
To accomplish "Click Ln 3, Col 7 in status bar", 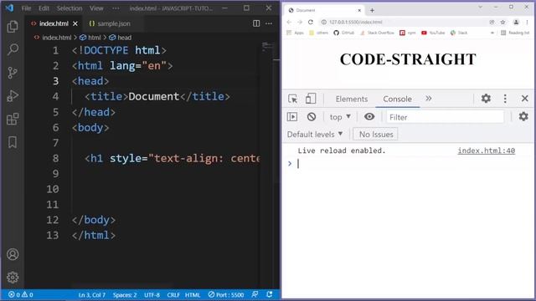I will pos(92,294).
